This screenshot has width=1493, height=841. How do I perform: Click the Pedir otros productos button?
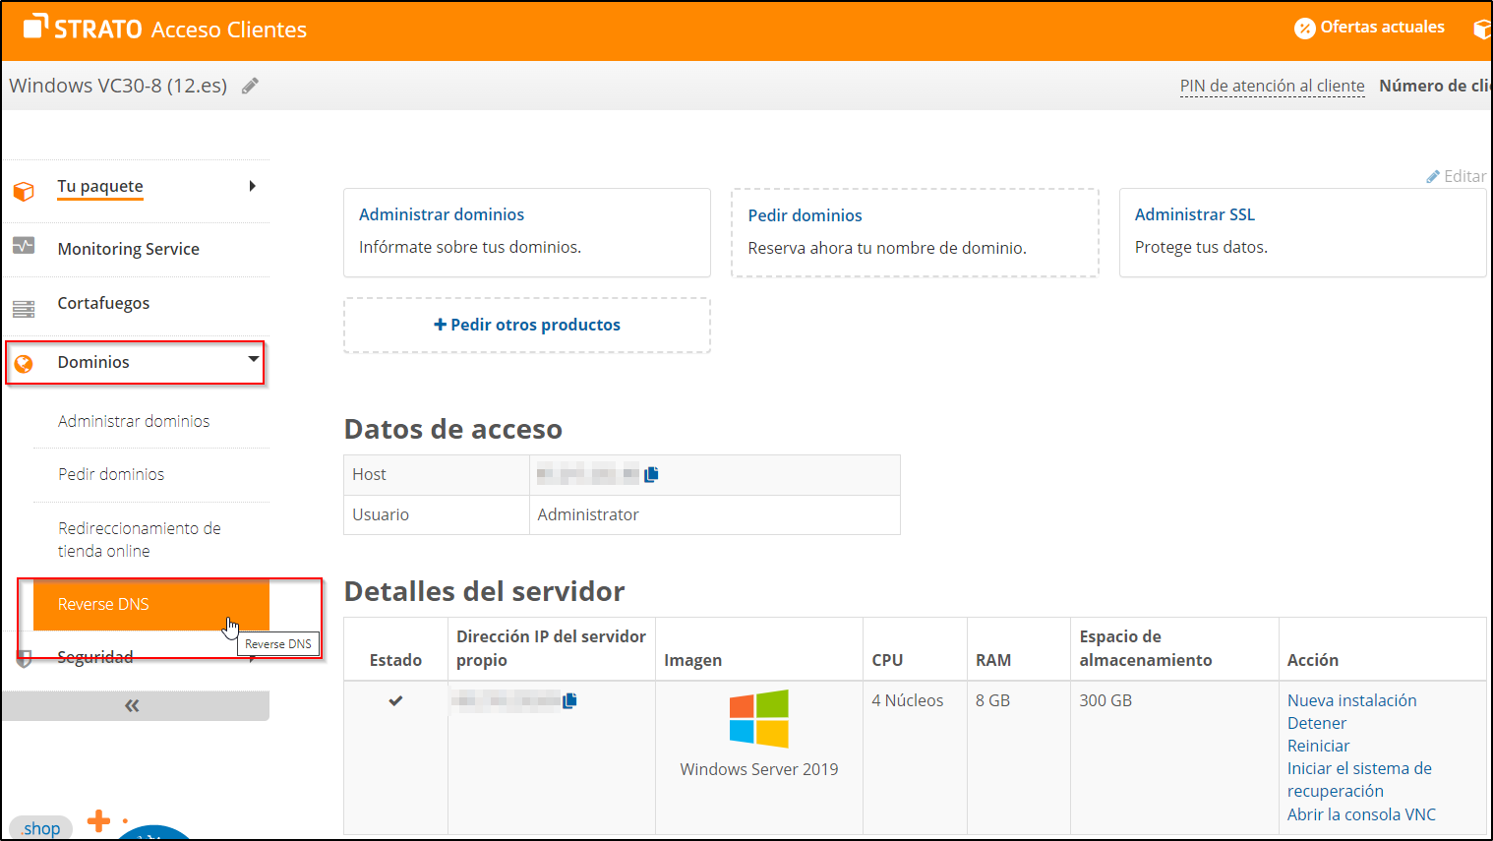coord(526,324)
